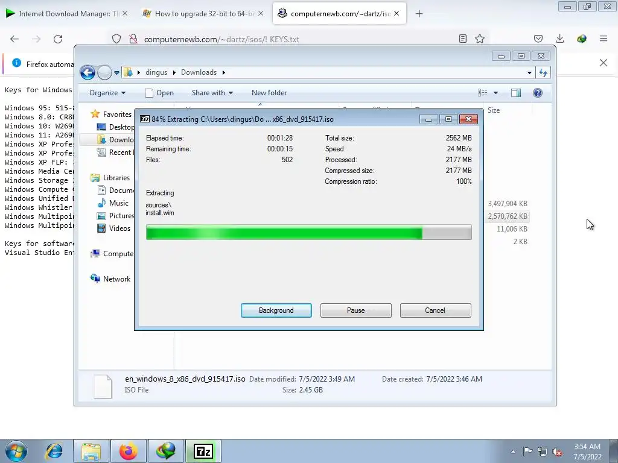The image size is (618, 463).
Task: Close the computernewb.com tab
Action: click(x=397, y=13)
